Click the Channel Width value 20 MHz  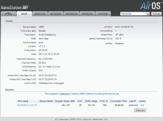coord(42,63)
